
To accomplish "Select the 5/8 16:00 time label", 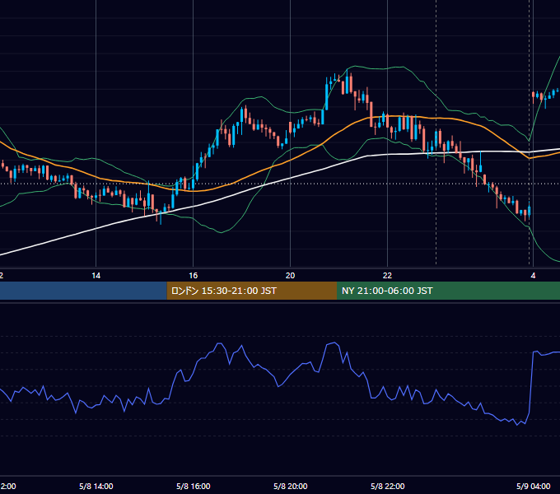I will tap(194, 486).
